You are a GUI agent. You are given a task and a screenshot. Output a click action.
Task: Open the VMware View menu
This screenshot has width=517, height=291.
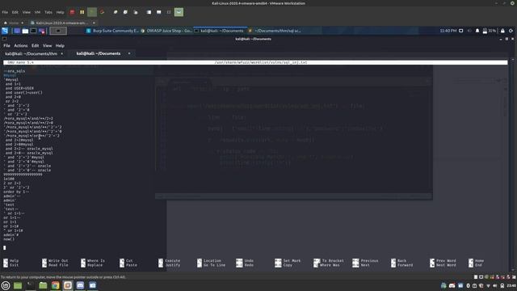pos(27,12)
